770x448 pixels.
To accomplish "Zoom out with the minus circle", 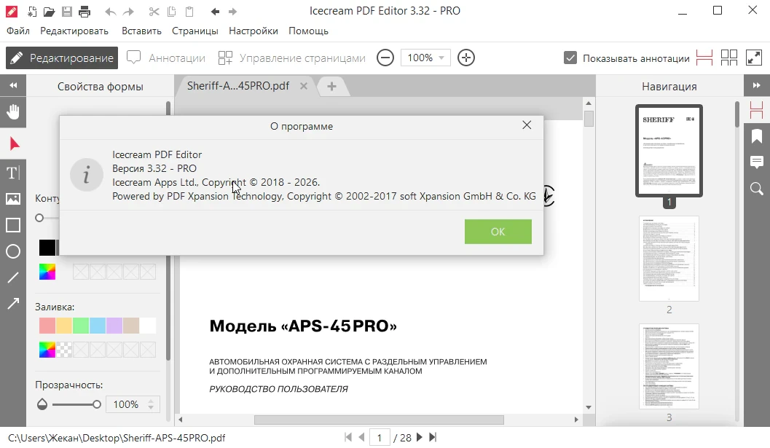I will tap(385, 58).
